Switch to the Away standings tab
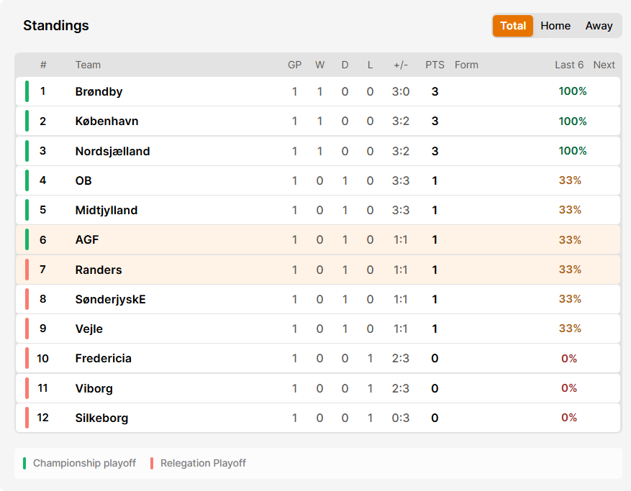This screenshot has height=491, width=631. [x=599, y=26]
